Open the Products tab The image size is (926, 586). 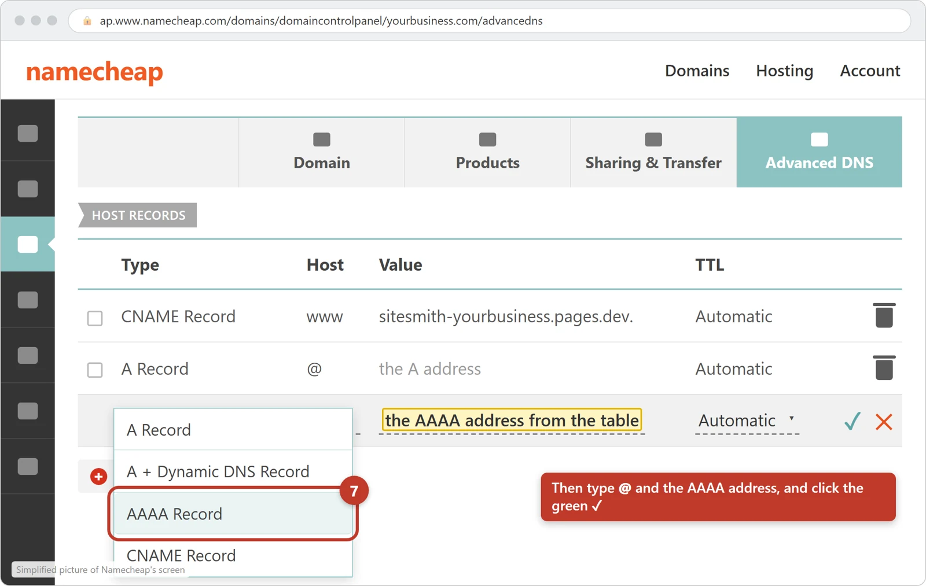(x=488, y=152)
